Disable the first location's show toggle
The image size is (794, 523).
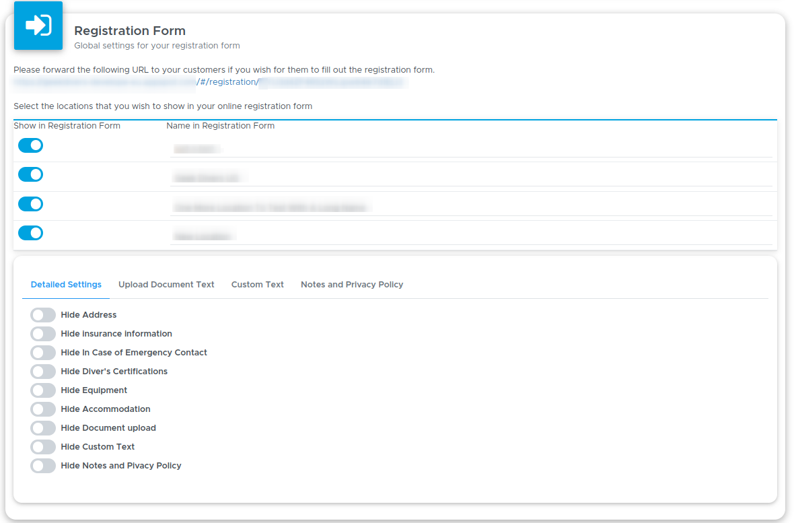[x=30, y=145]
